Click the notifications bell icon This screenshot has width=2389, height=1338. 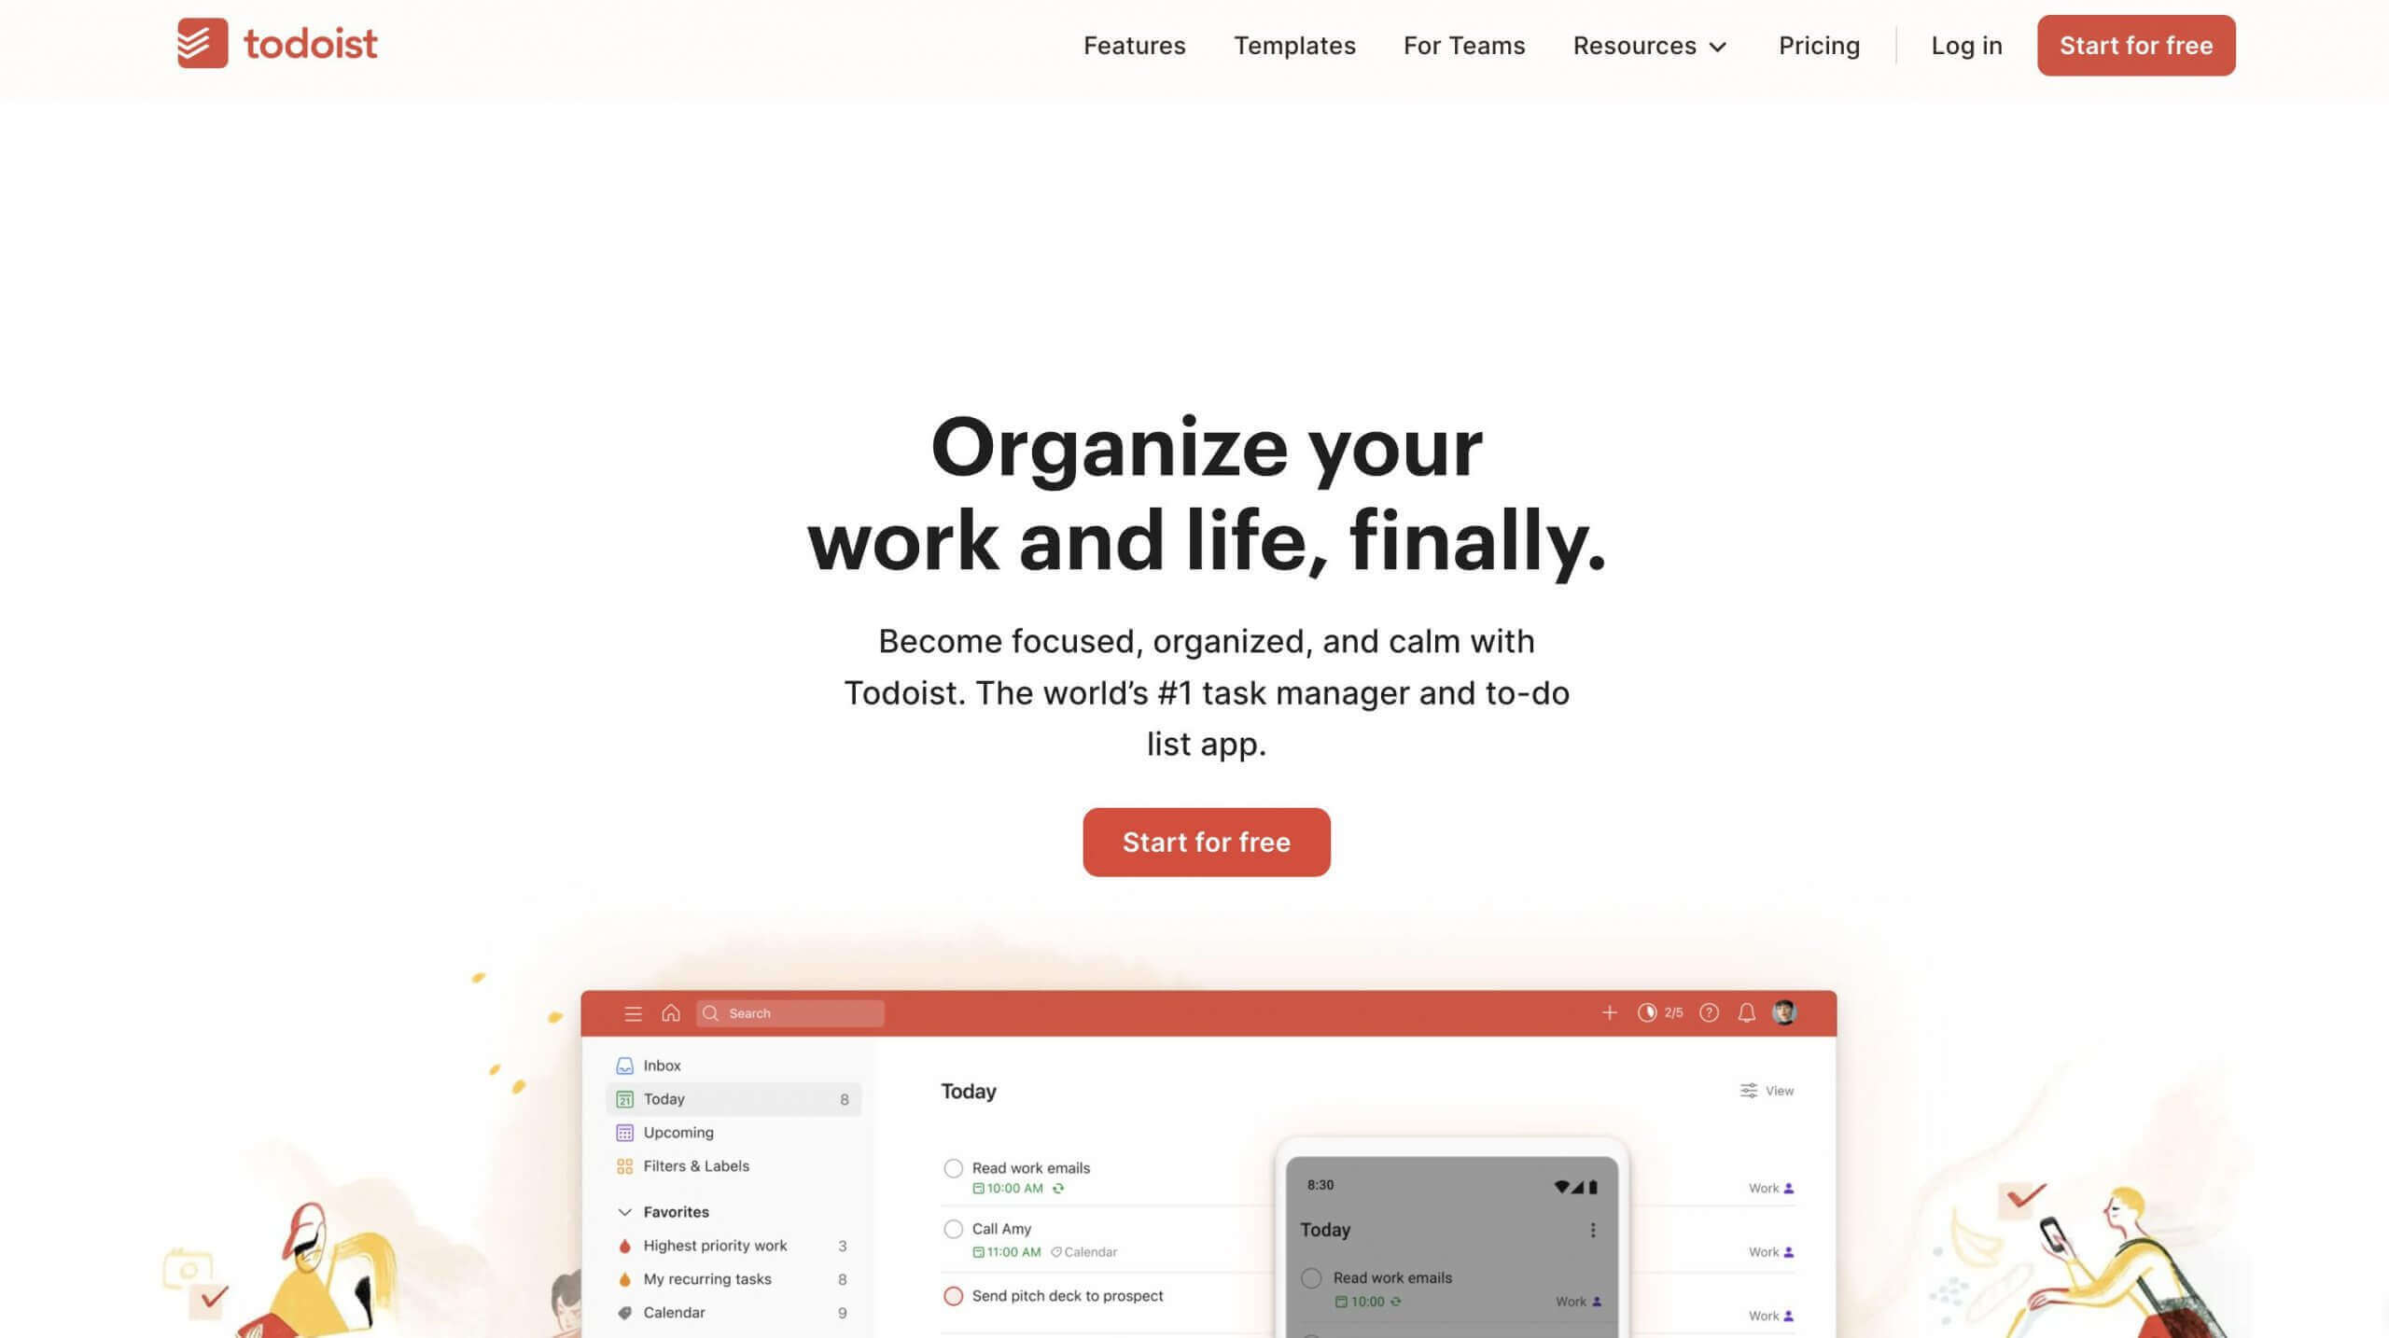(1746, 1013)
